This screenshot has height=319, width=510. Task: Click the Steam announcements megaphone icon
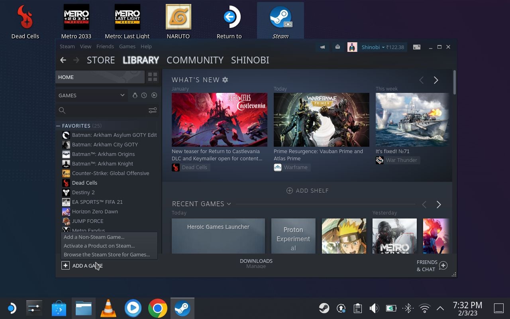click(x=322, y=47)
